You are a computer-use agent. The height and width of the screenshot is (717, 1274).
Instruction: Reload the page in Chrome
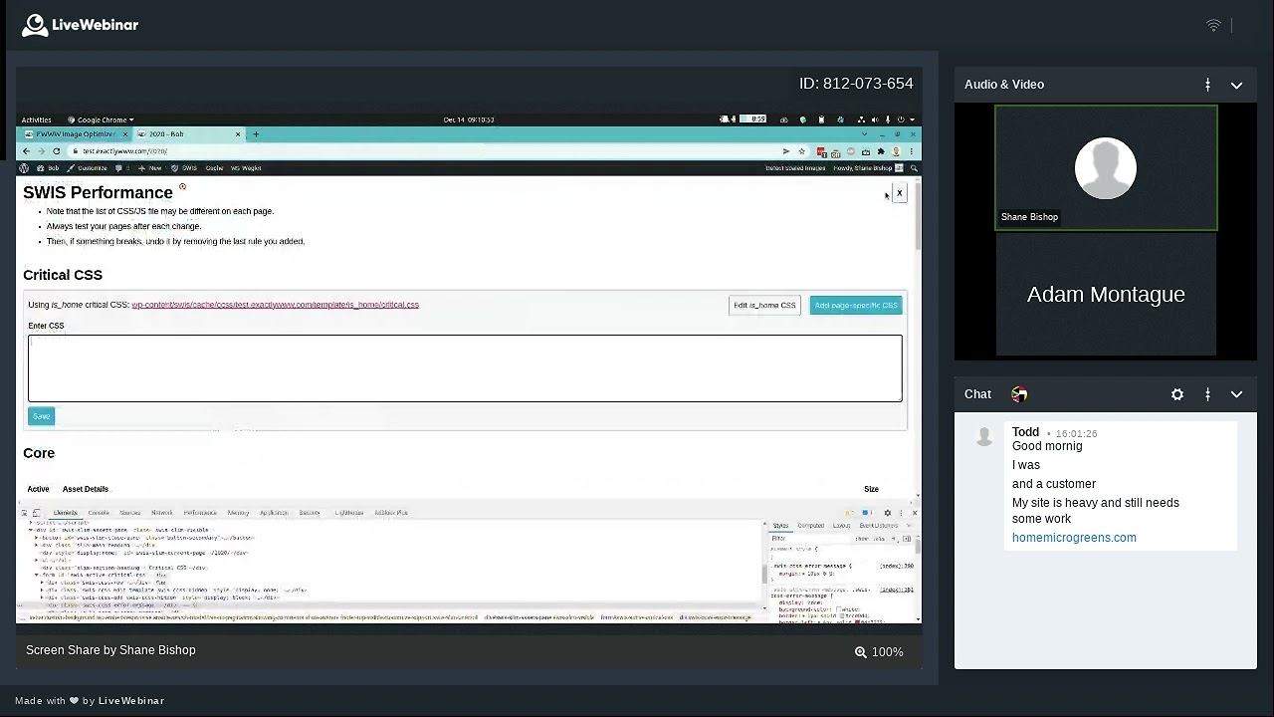[x=57, y=151]
